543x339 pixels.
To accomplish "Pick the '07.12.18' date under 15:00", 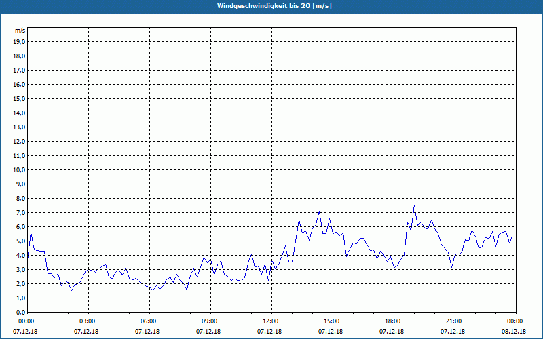I will (331, 332).
